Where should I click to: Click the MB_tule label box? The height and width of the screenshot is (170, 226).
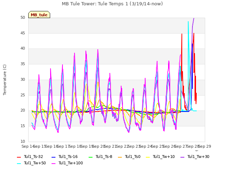click(39, 15)
